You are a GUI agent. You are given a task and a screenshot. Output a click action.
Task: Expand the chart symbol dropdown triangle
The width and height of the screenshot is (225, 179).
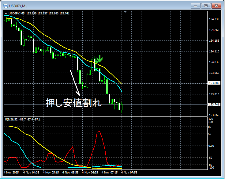[6, 13]
